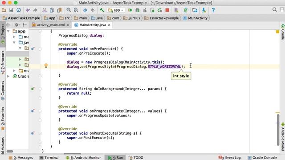Viewport: 285px width, 160px height.
Task: Click the Project panel hide icon
Action: pyautogui.click(x=25, y=25)
